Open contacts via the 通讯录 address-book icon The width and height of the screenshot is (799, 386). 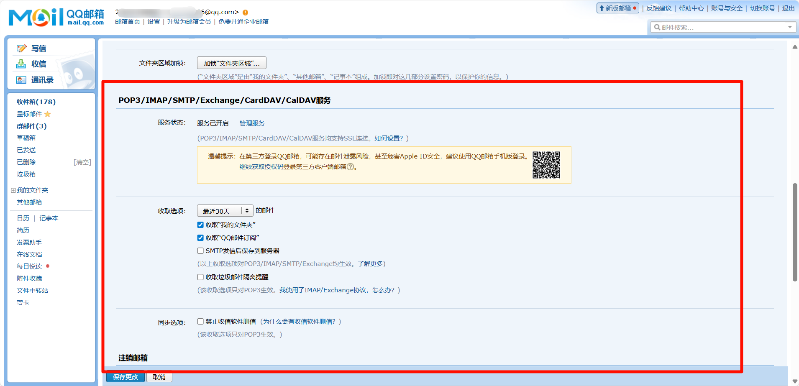point(21,79)
